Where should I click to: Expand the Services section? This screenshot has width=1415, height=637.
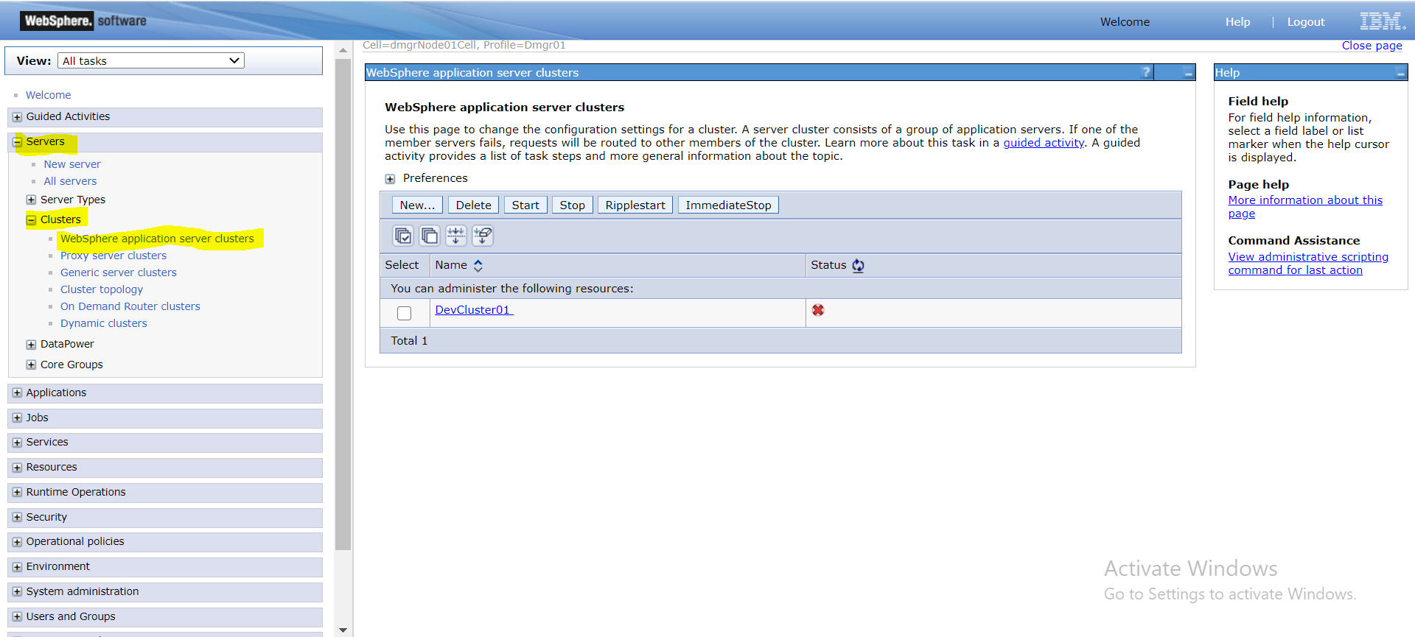17,443
